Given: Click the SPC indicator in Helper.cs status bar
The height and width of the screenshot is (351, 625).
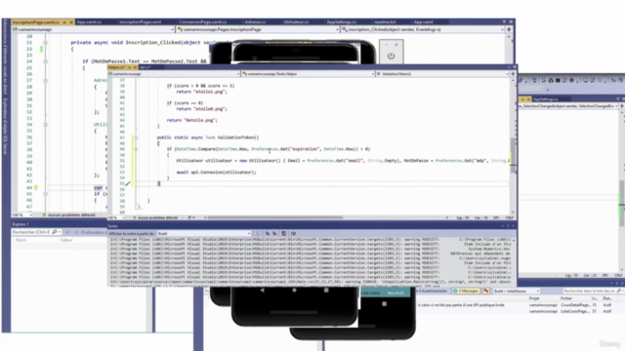Looking at the screenshot, I should [496, 217].
